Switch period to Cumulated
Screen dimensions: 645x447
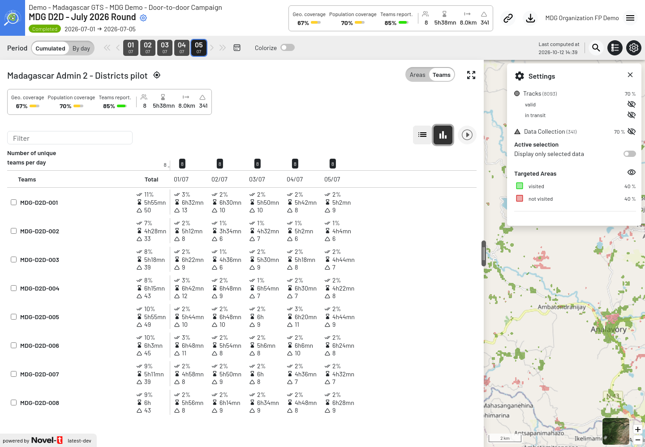[x=51, y=48]
